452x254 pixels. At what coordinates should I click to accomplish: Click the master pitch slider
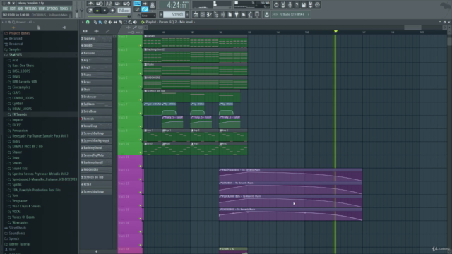82,10
